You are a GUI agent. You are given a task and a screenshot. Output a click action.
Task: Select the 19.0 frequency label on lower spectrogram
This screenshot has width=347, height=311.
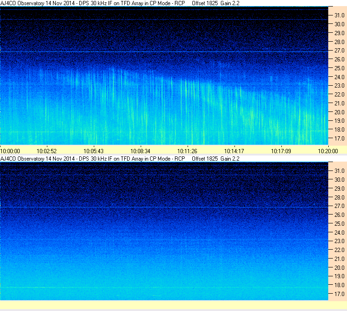(x=339, y=276)
